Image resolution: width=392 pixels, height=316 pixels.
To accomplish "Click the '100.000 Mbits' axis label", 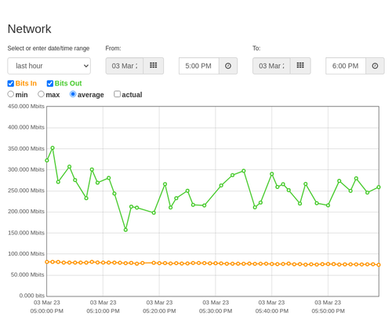I will pyautogui.click(x=26, y=254).
